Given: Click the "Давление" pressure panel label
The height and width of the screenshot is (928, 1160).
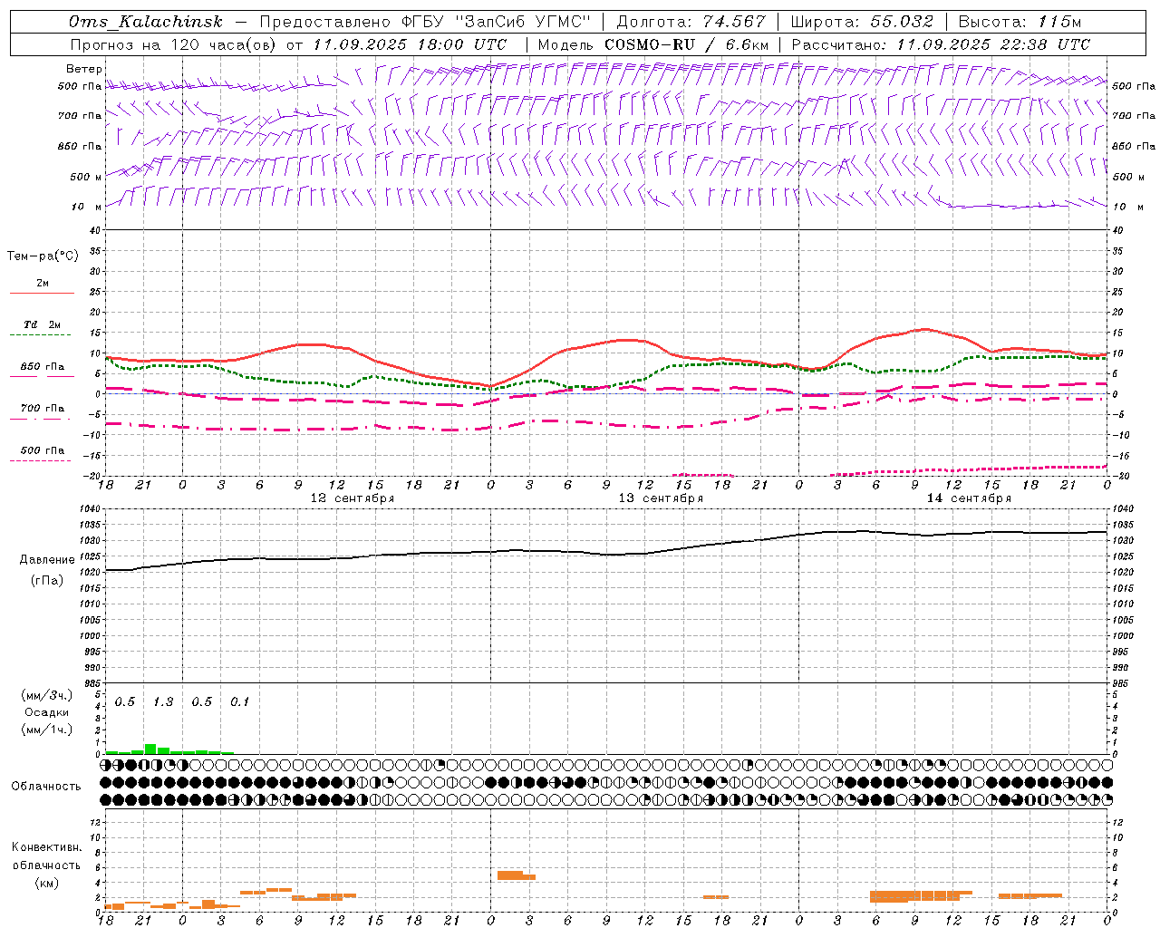Looking at the screenshot, I should click(47, 560).
